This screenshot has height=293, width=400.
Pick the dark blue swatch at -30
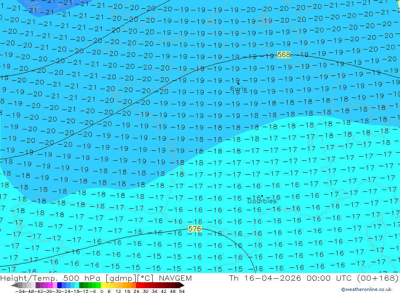(59, 285)
